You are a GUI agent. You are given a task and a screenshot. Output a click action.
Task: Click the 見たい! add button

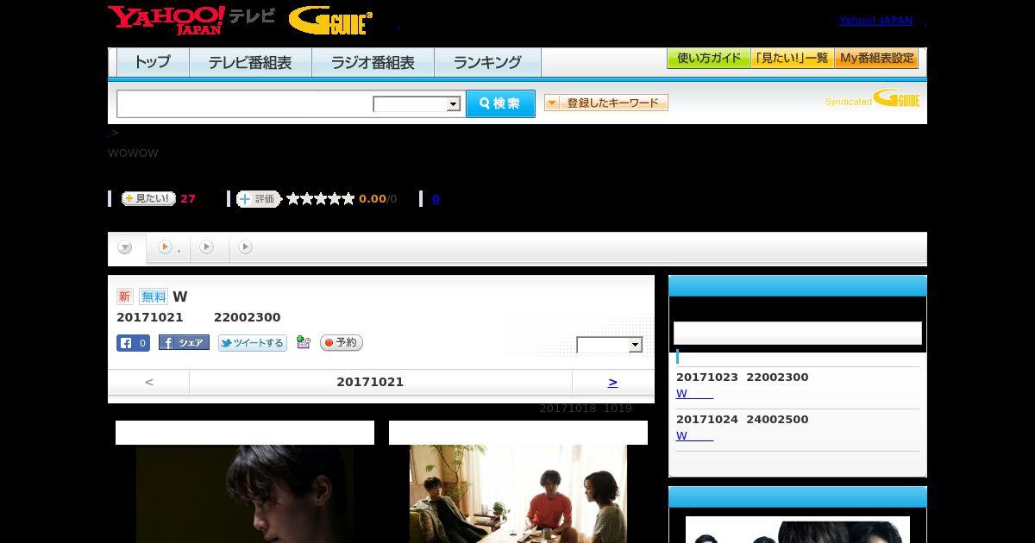(148, 198)
